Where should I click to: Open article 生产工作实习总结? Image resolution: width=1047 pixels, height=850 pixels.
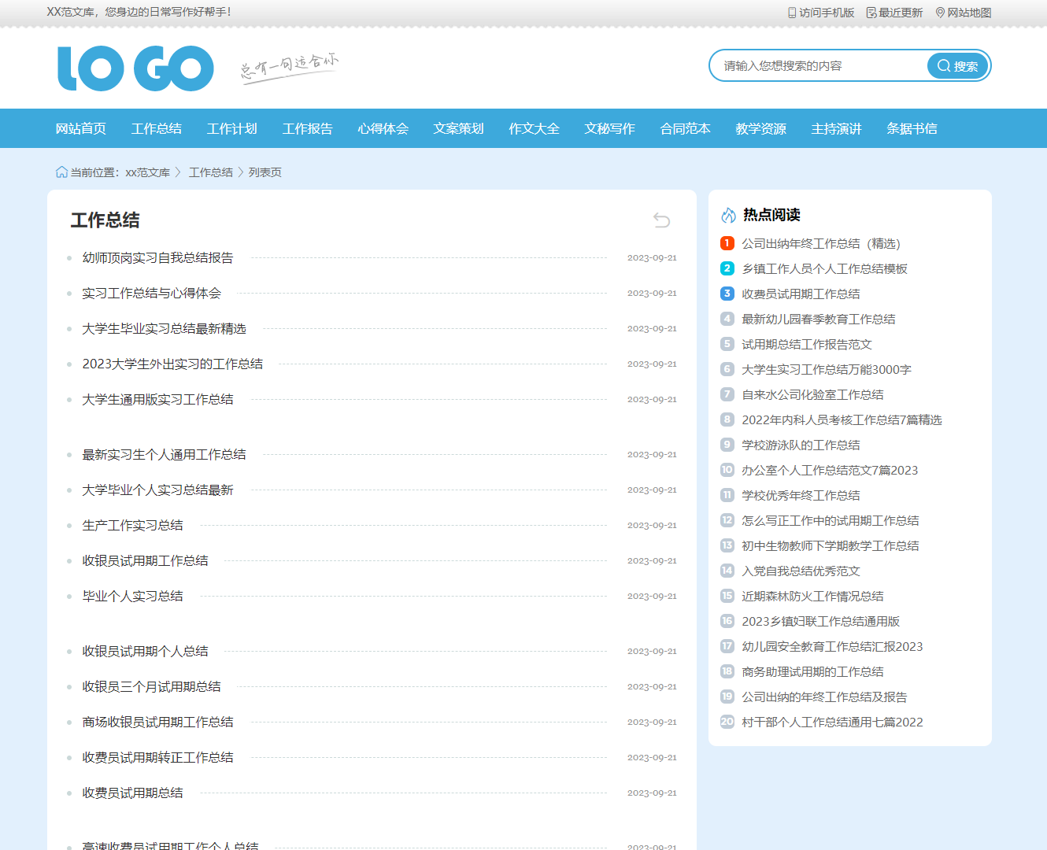pyautogui.click(x=132, y=525)
